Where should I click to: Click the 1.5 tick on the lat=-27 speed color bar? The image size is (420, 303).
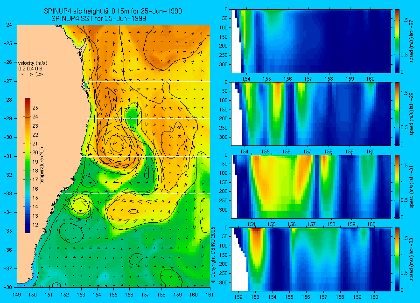[405, 21]
